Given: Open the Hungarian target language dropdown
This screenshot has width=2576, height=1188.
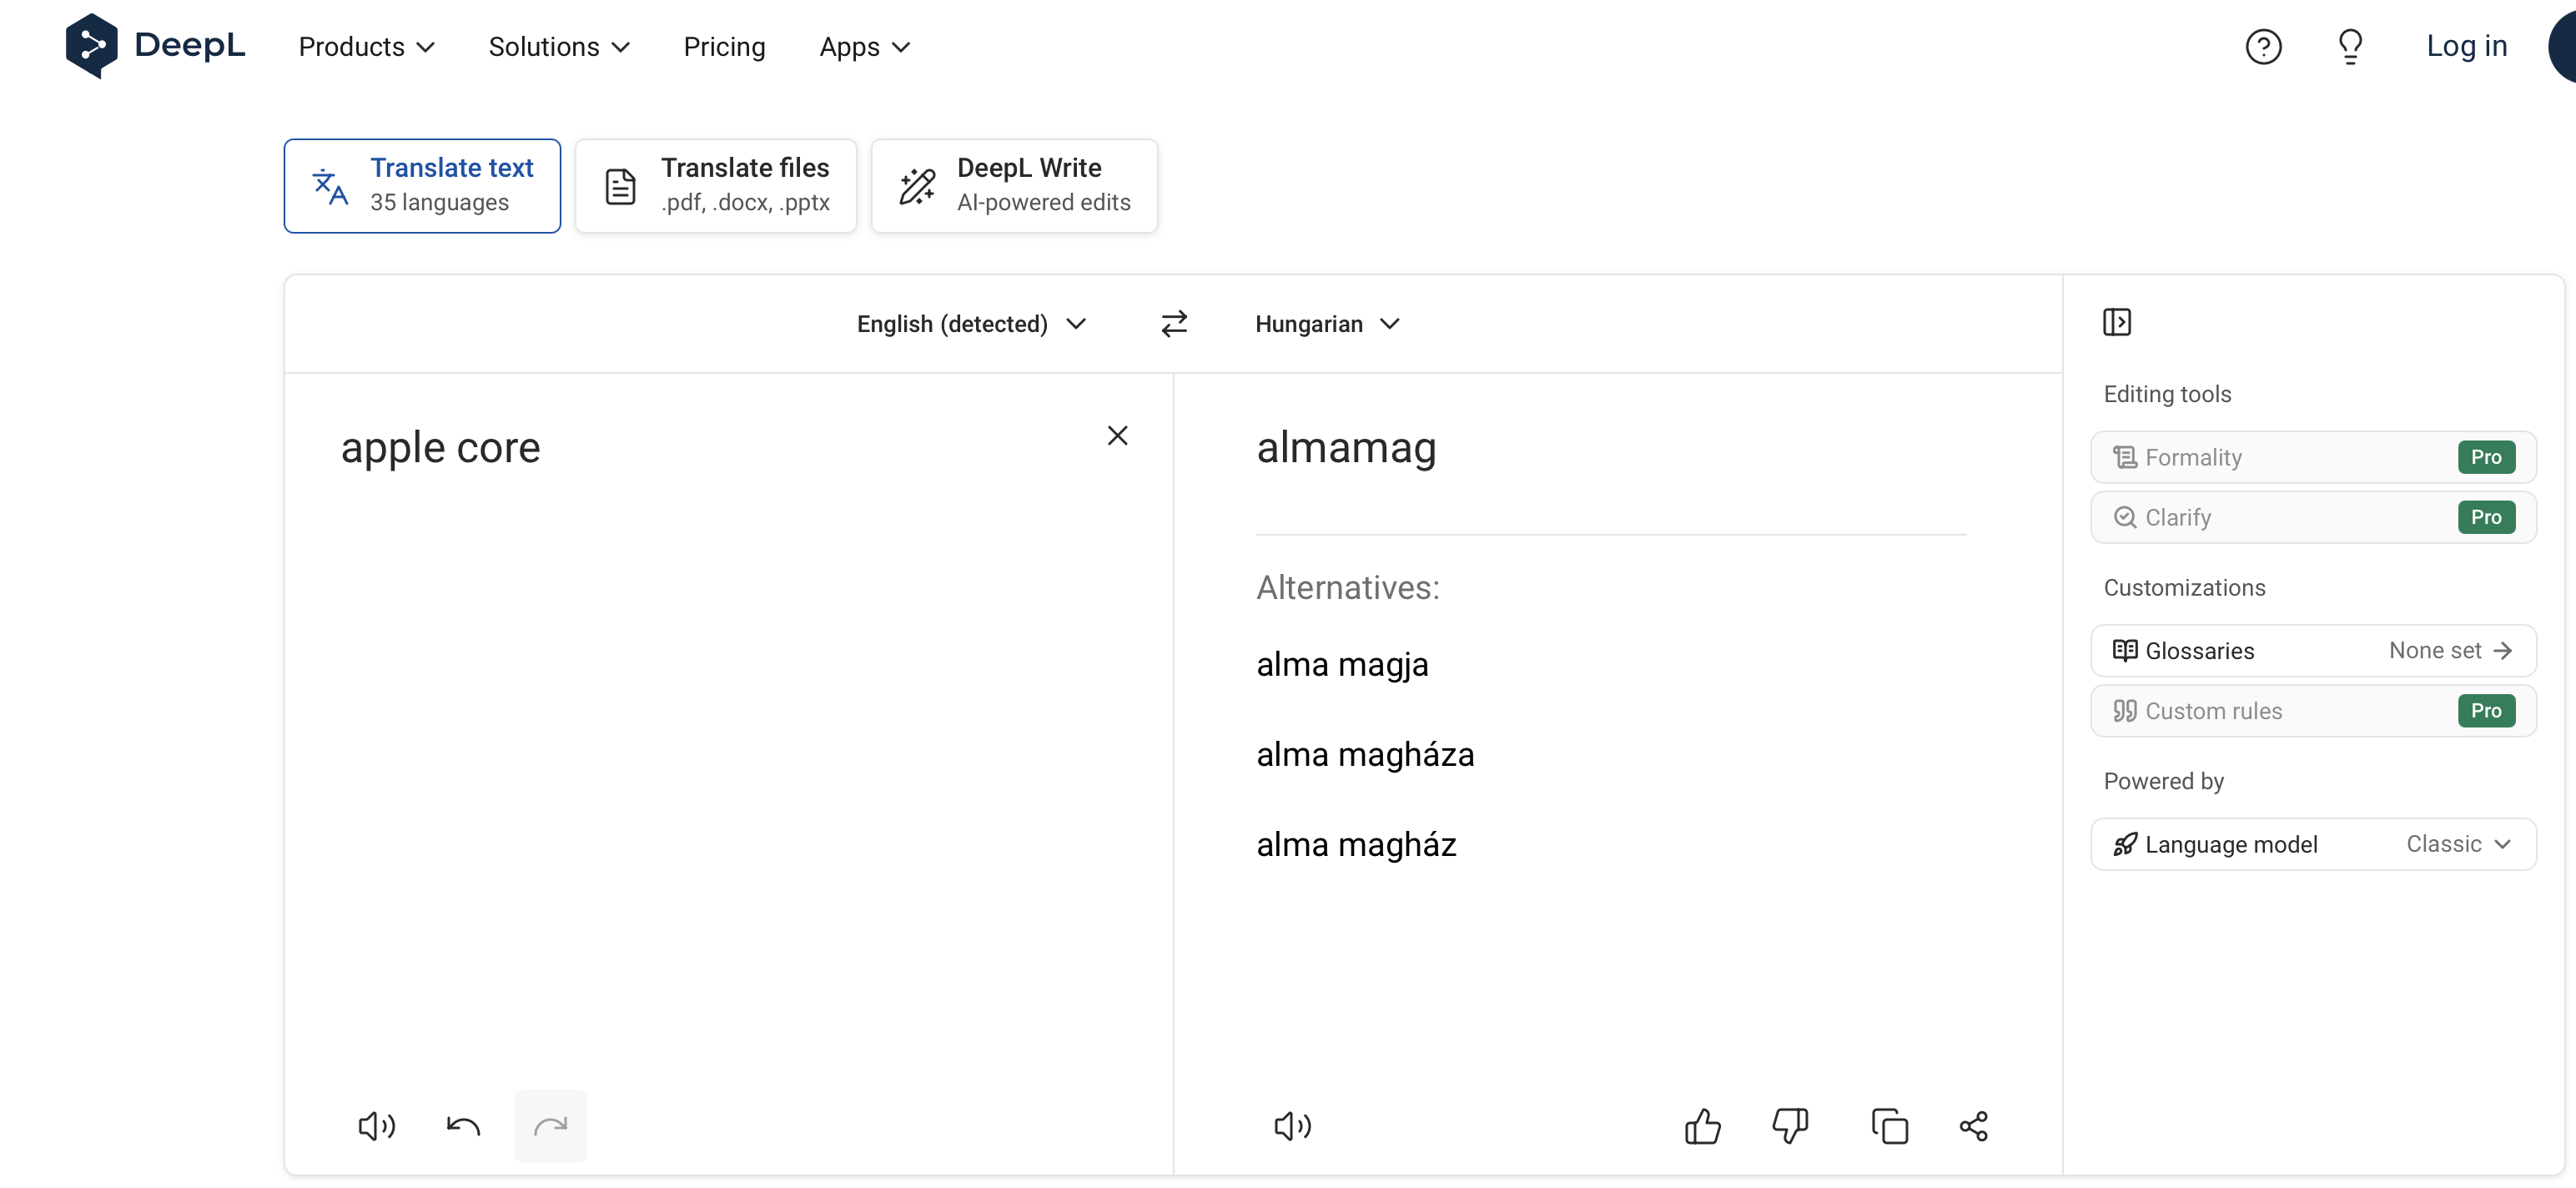Looking at the screenshot, I should tap(1326, 324).
